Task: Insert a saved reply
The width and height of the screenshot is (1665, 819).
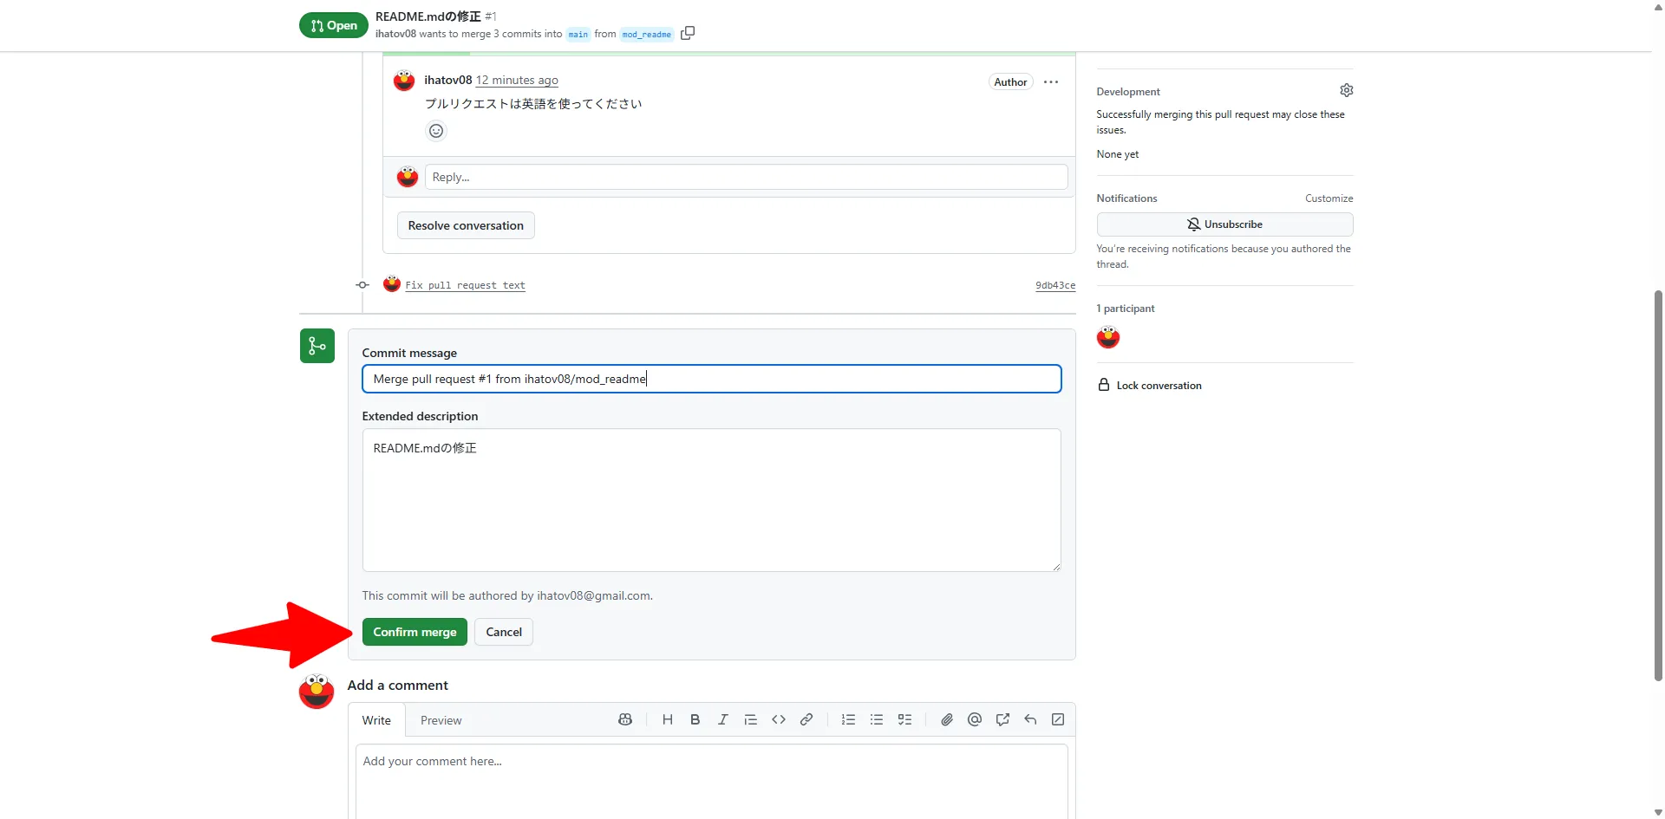Action: point(1030,719)
